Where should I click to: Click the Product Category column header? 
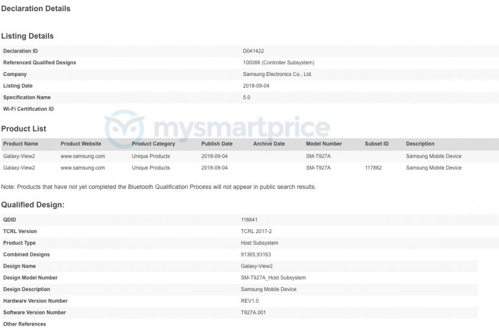(x=153, y=144)
